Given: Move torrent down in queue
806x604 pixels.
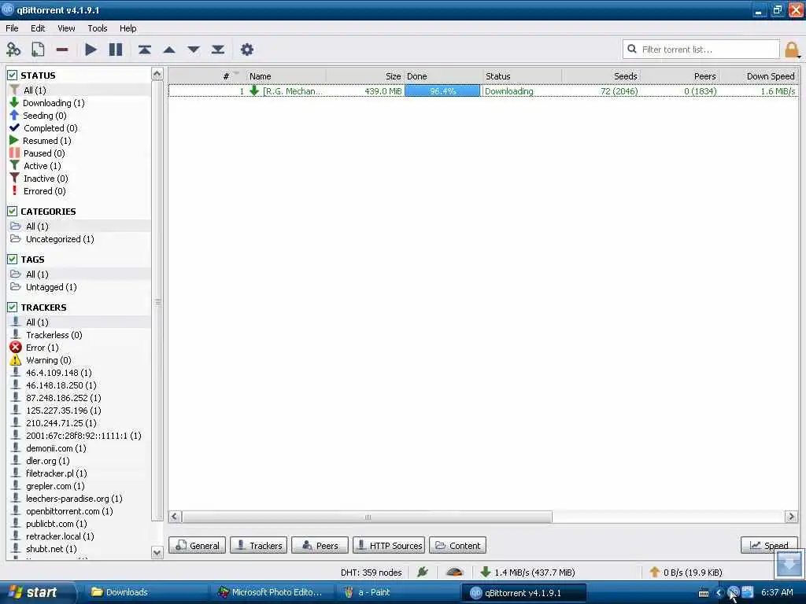Looking at the screenshot, I should click(x=194, y=50).
